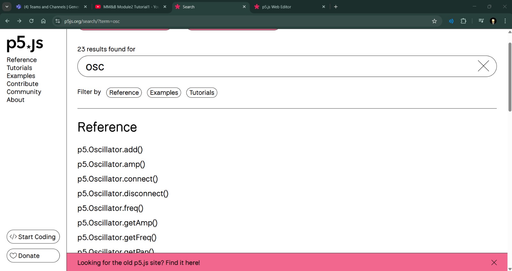Viewport: 512px width, 271px height.
Task: Expand the tab search dropdown arrow
Action: tap(7, 7)
